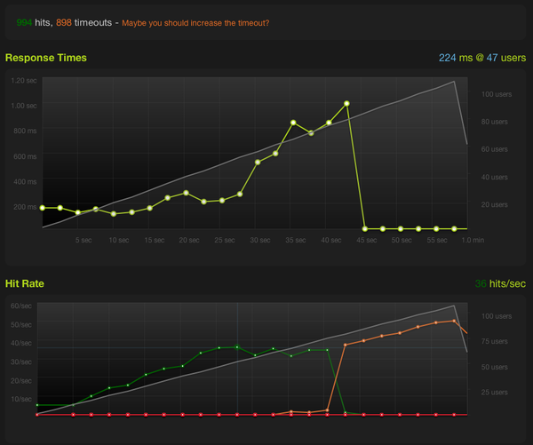
Task: Click the '800 ms' axis label
Action: 25,131
